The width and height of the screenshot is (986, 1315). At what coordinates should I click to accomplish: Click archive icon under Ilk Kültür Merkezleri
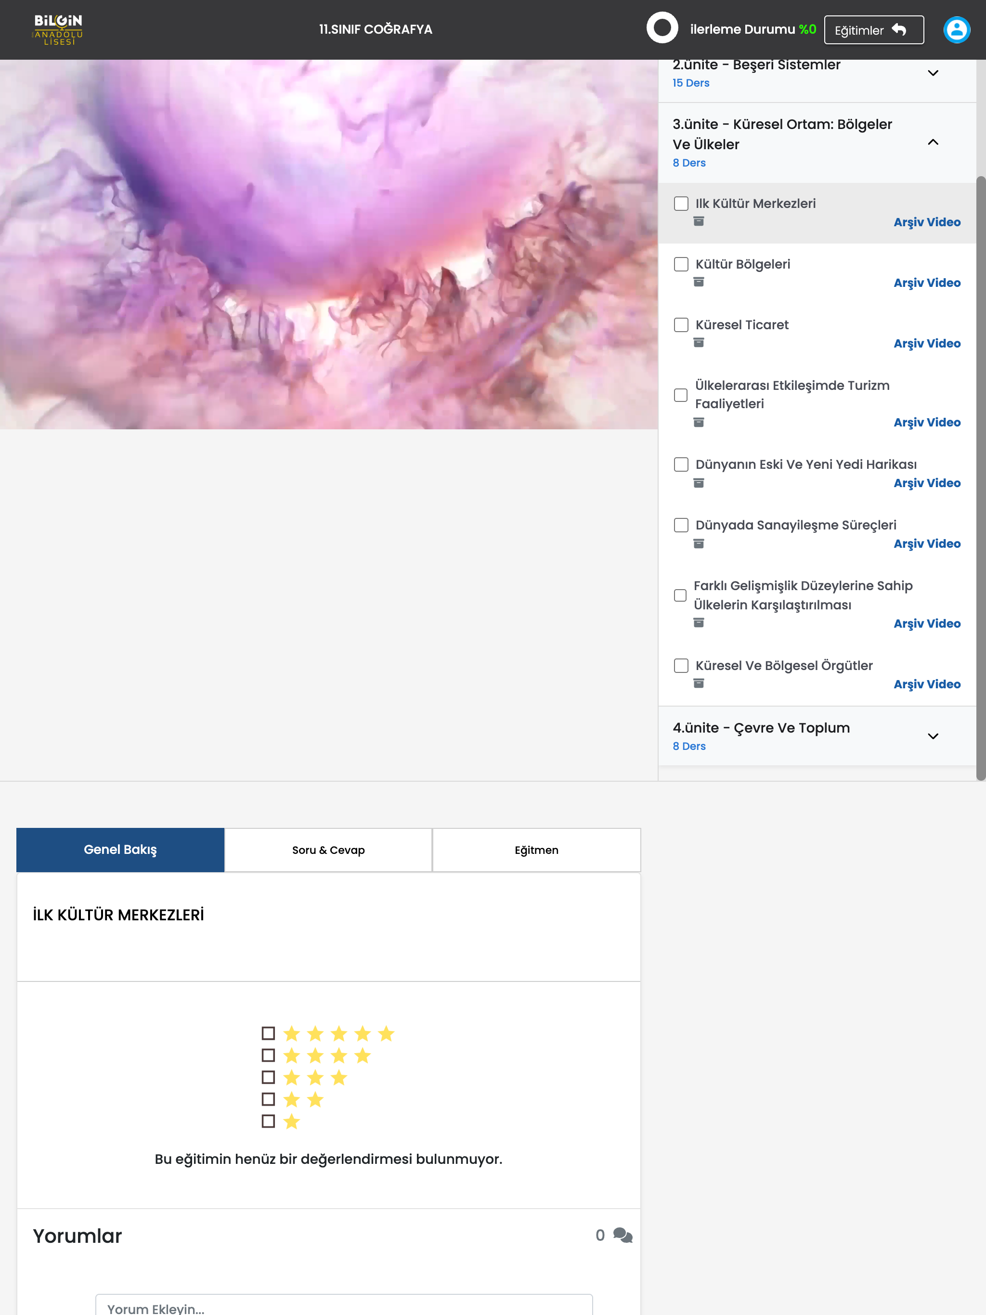pos(698,221)
